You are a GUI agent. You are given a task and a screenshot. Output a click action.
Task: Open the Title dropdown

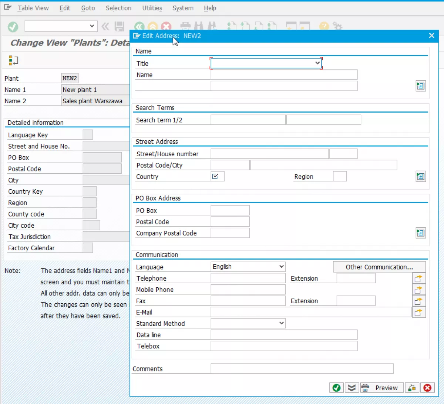(x=317, y=63)
